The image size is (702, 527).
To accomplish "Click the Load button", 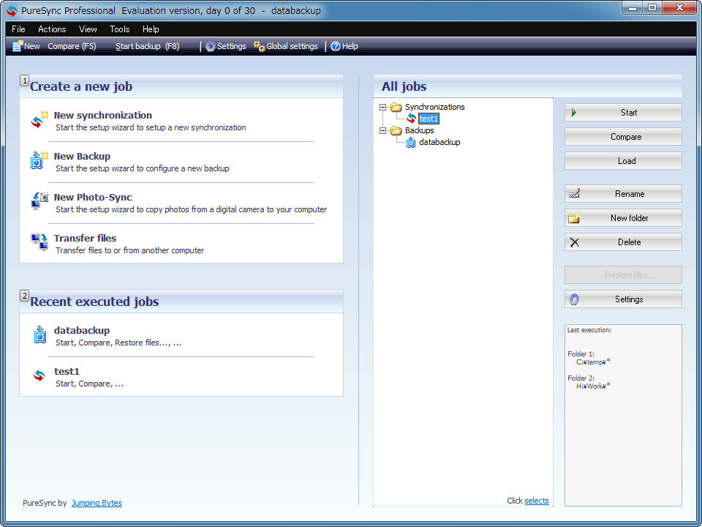I will (x=623, y=161).
